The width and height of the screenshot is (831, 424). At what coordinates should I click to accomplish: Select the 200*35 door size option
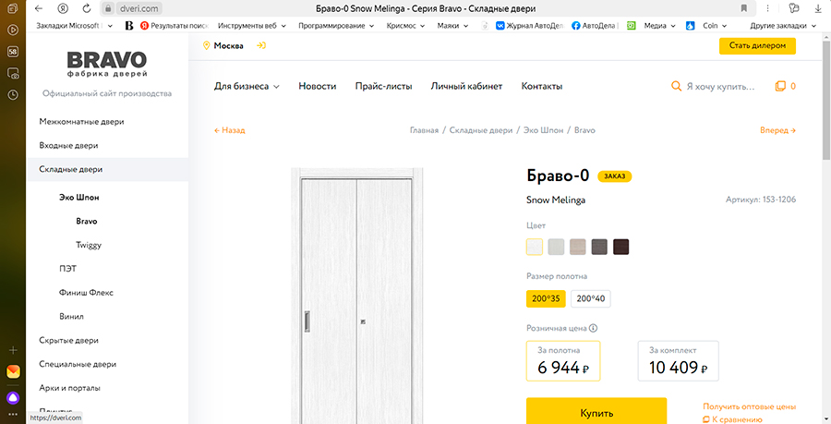tap(546, 298)
